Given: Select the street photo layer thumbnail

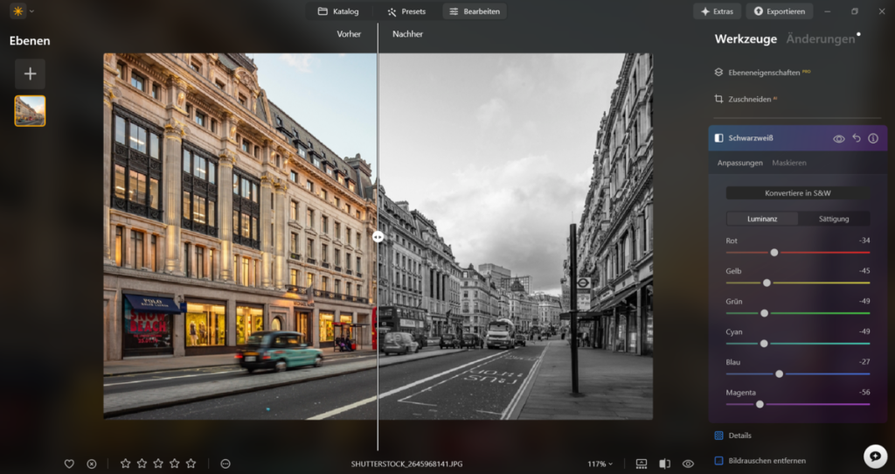Looking at the screenshot, I should (x=31, y=111).
